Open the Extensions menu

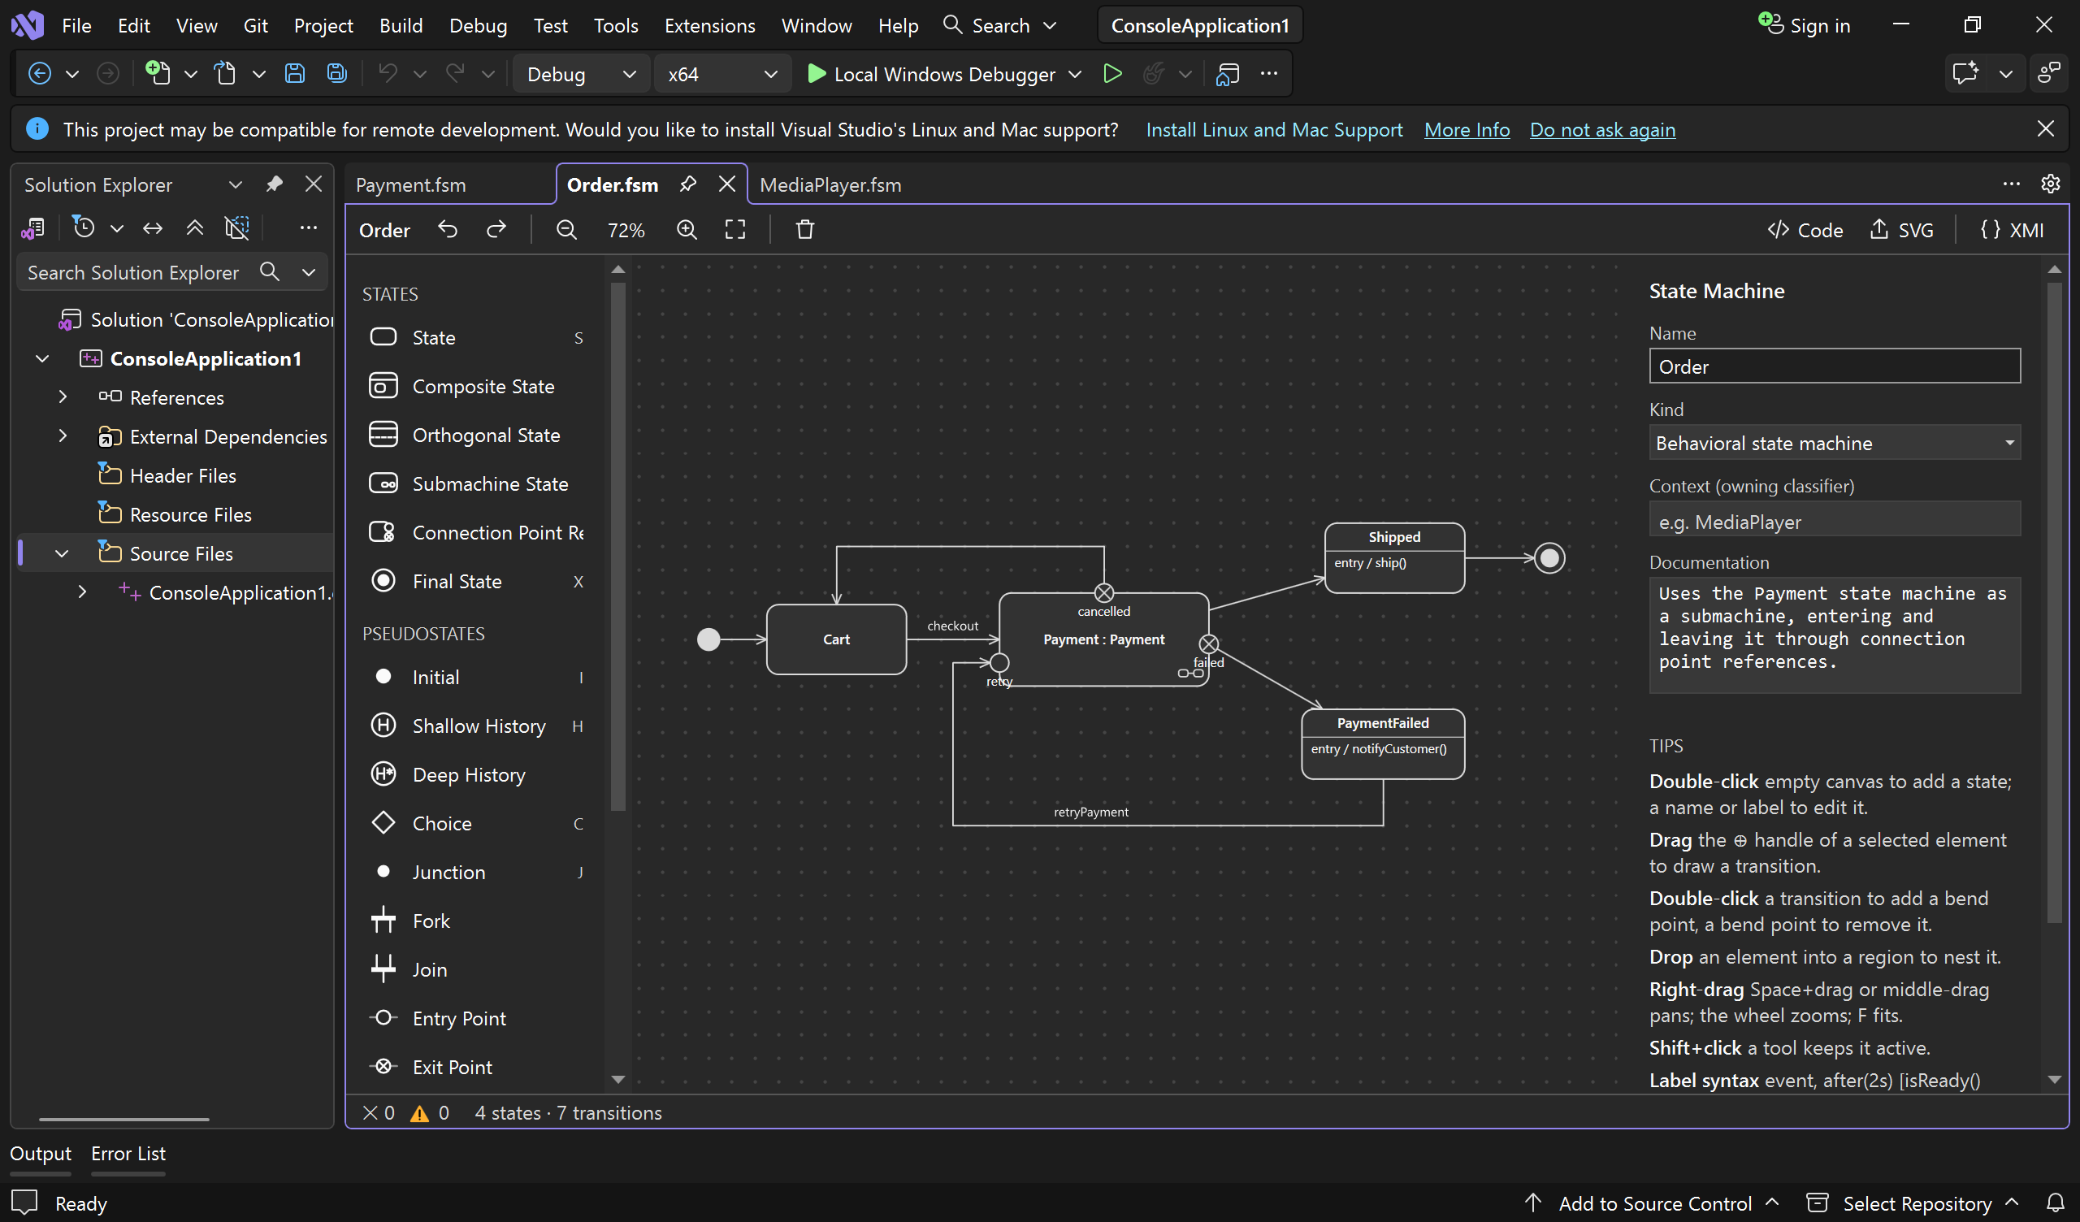[710, 26]
